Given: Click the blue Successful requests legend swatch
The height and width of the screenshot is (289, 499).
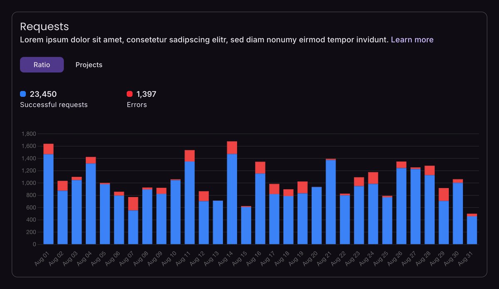Looking at the screenshot, I should pyautogui.click(x=23, y=94).
